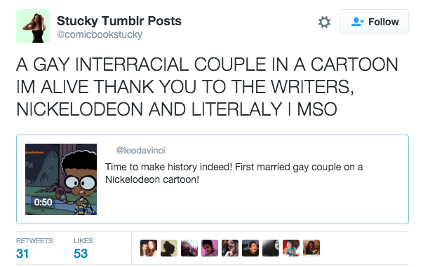Open first liker avatar with two women
430x267 pixels.
coord(149,248)
